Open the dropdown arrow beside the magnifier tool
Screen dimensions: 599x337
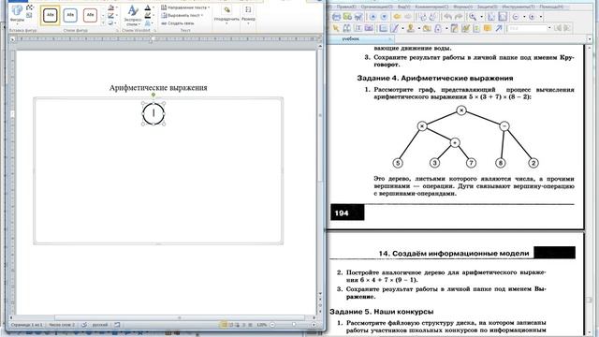[x=481, y=17]
